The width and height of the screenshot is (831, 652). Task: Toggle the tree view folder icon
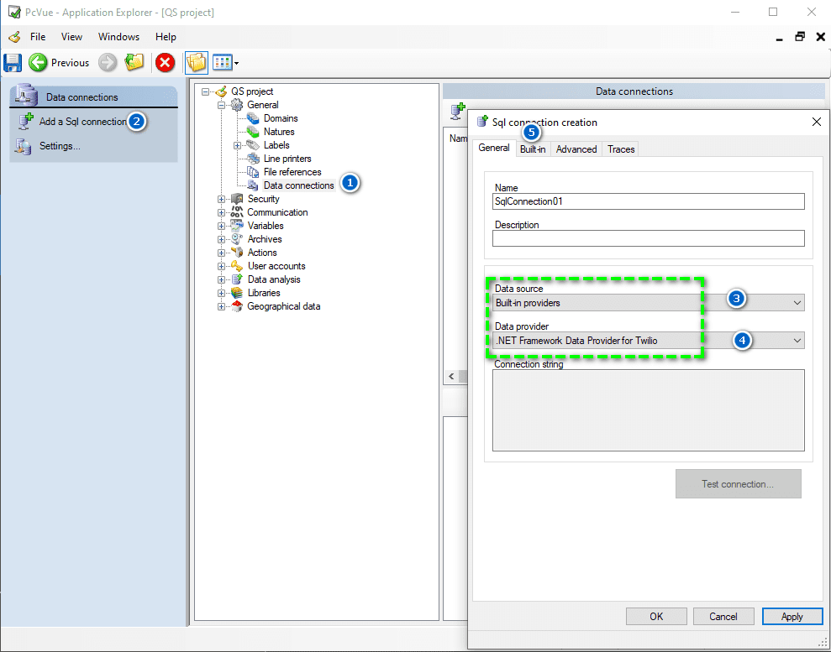click(x=196, y=63)
